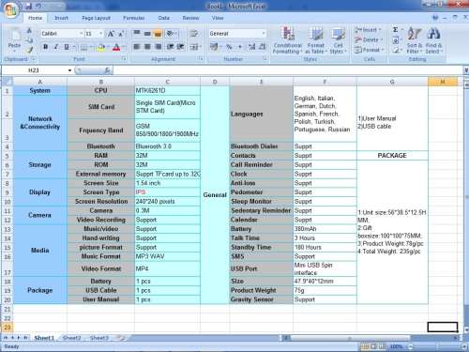Select the PACKAGE cell in column G
469x352 pixels.
392,156
